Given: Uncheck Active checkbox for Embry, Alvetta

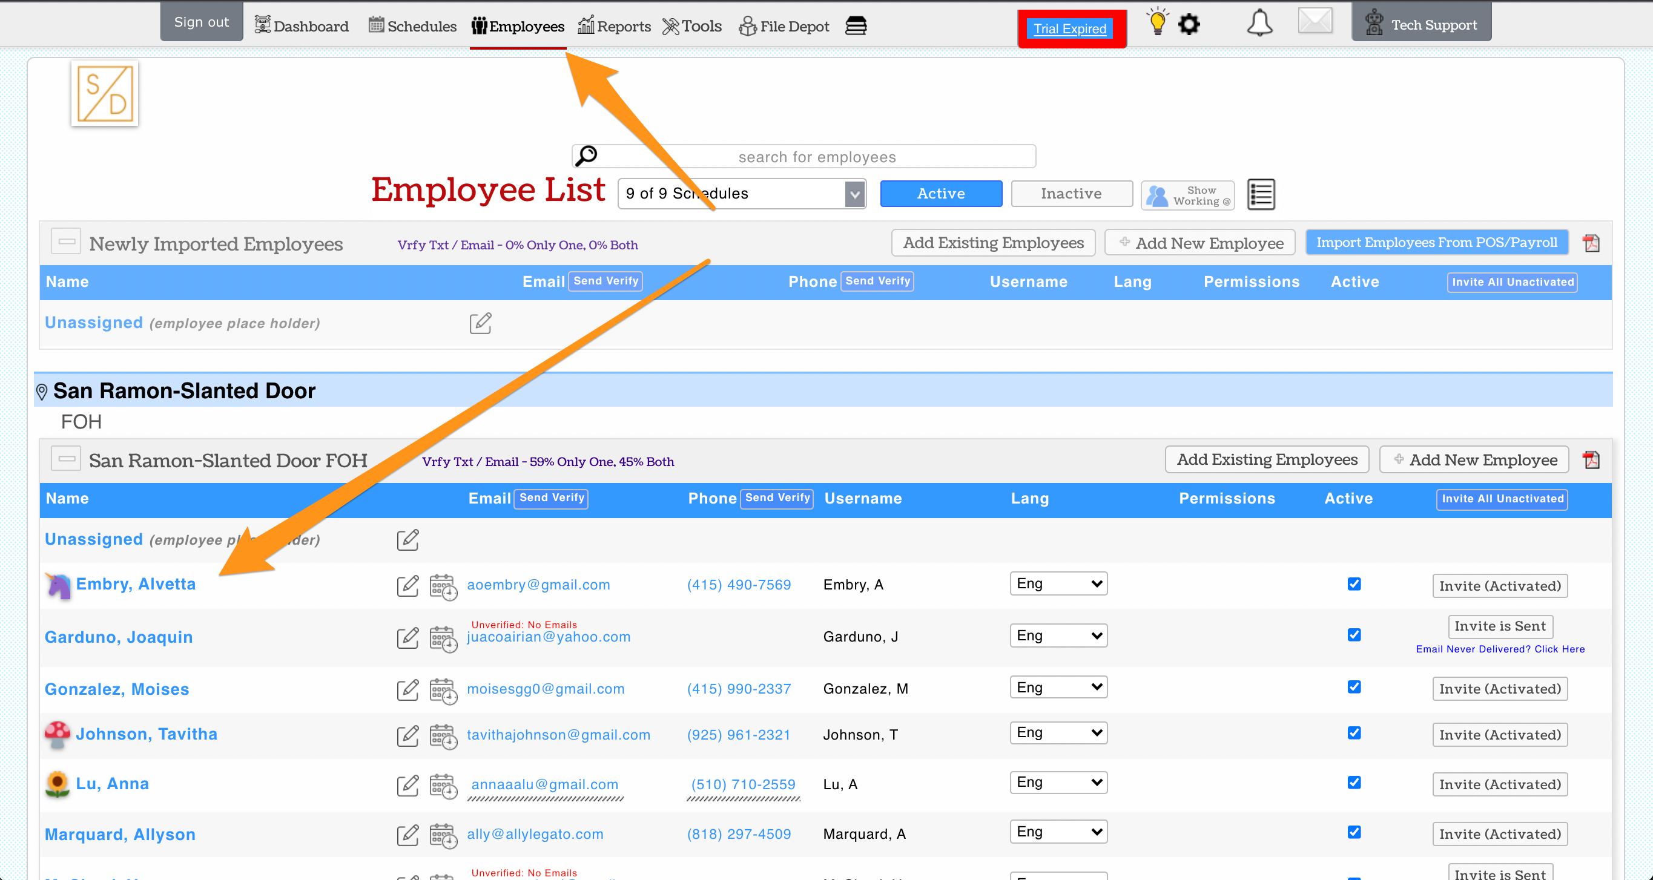Looking at the screenshot, I should point(1354,584).
